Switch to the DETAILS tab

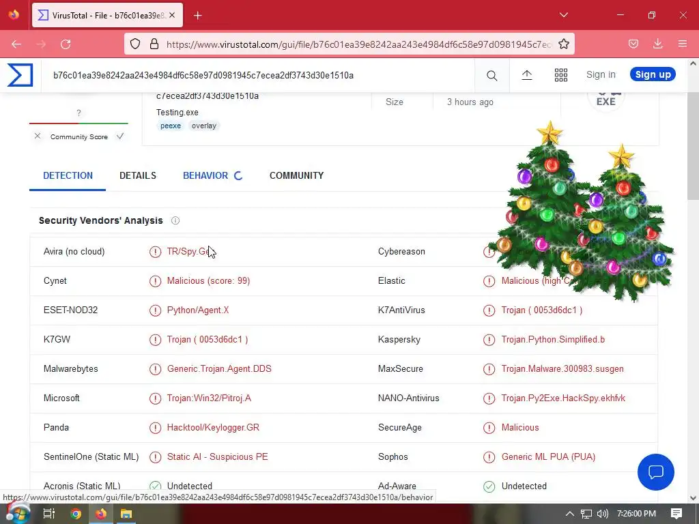138,175
